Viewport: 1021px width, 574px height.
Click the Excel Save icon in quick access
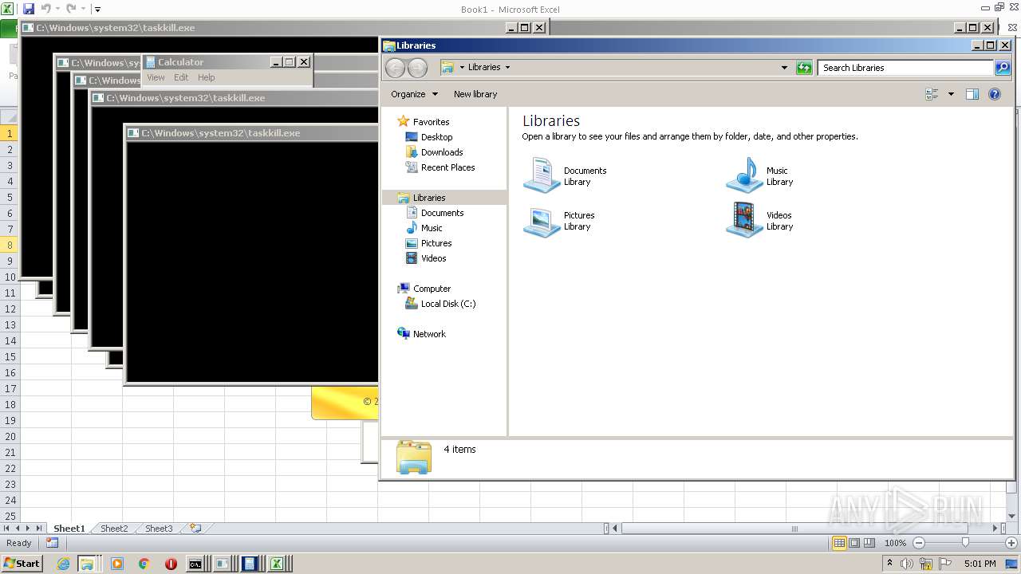coord(29,9)
